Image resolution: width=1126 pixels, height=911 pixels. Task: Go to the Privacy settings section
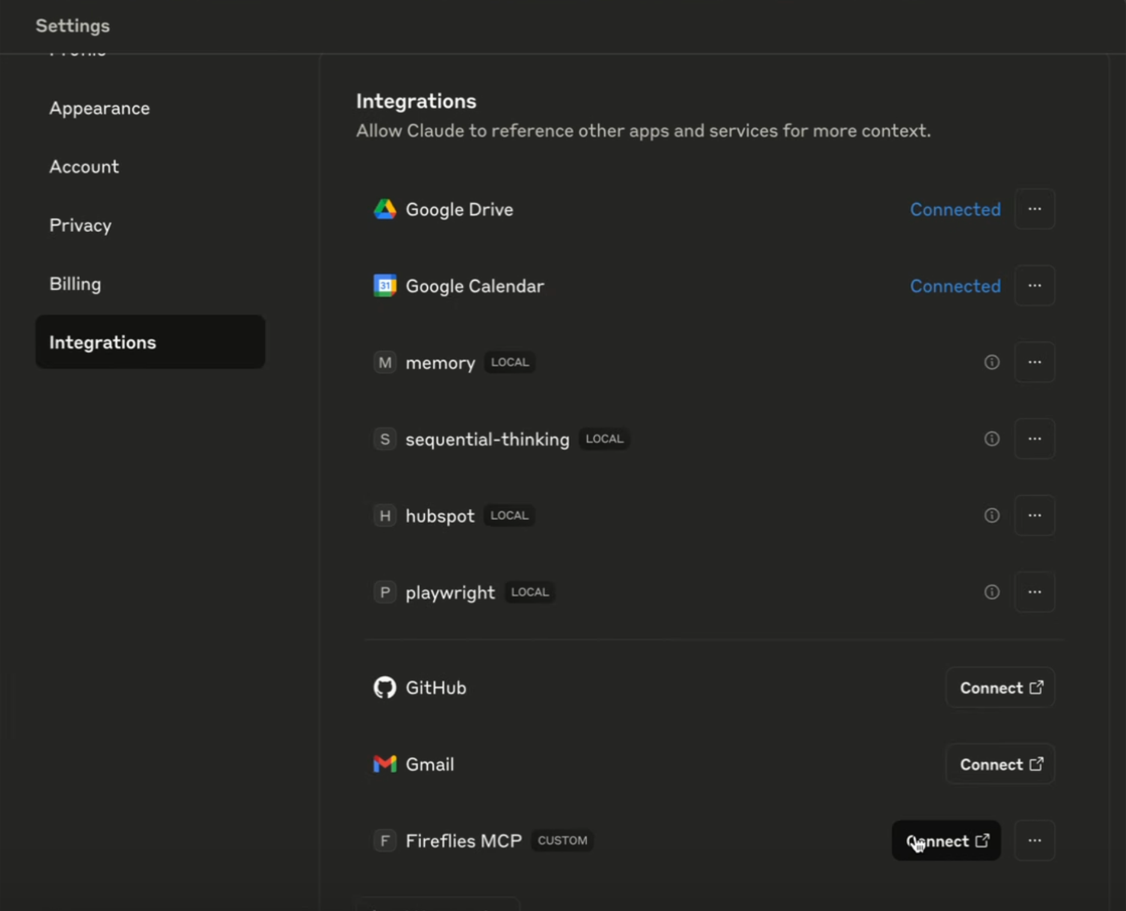click(x=81, y=225)
